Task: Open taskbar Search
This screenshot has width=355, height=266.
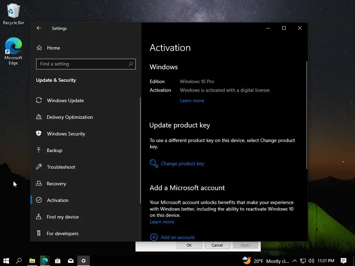Action: click(x=19, y=261)
